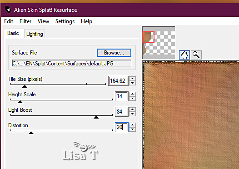Increase Height Scale with up arrow
This screenshot has height=169, width=239.
pos(133,94)
